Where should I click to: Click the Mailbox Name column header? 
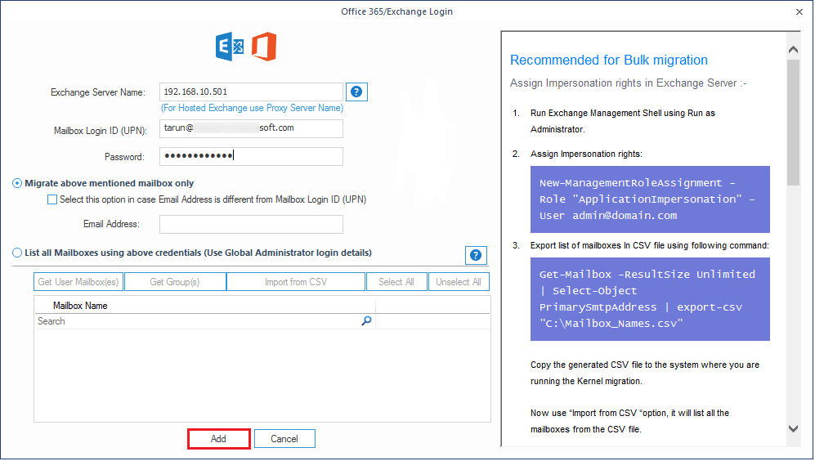205,306
